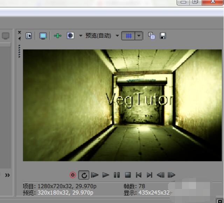Click preview quality label 预览(自动)
224x203 pixels.
[98, 36]
